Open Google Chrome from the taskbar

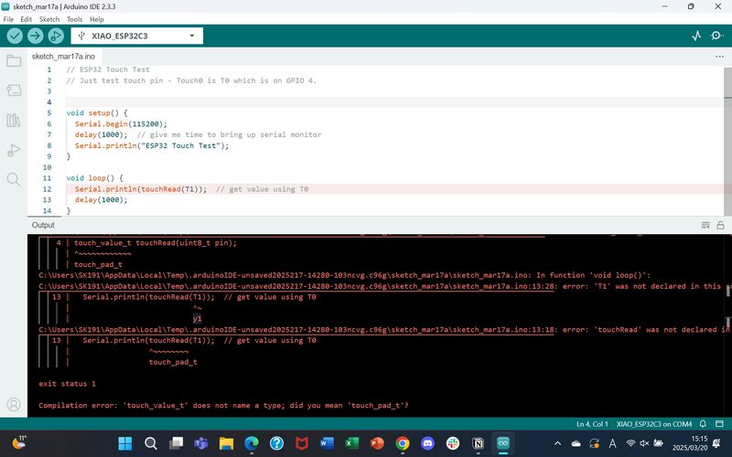click(x=403, y=443)
